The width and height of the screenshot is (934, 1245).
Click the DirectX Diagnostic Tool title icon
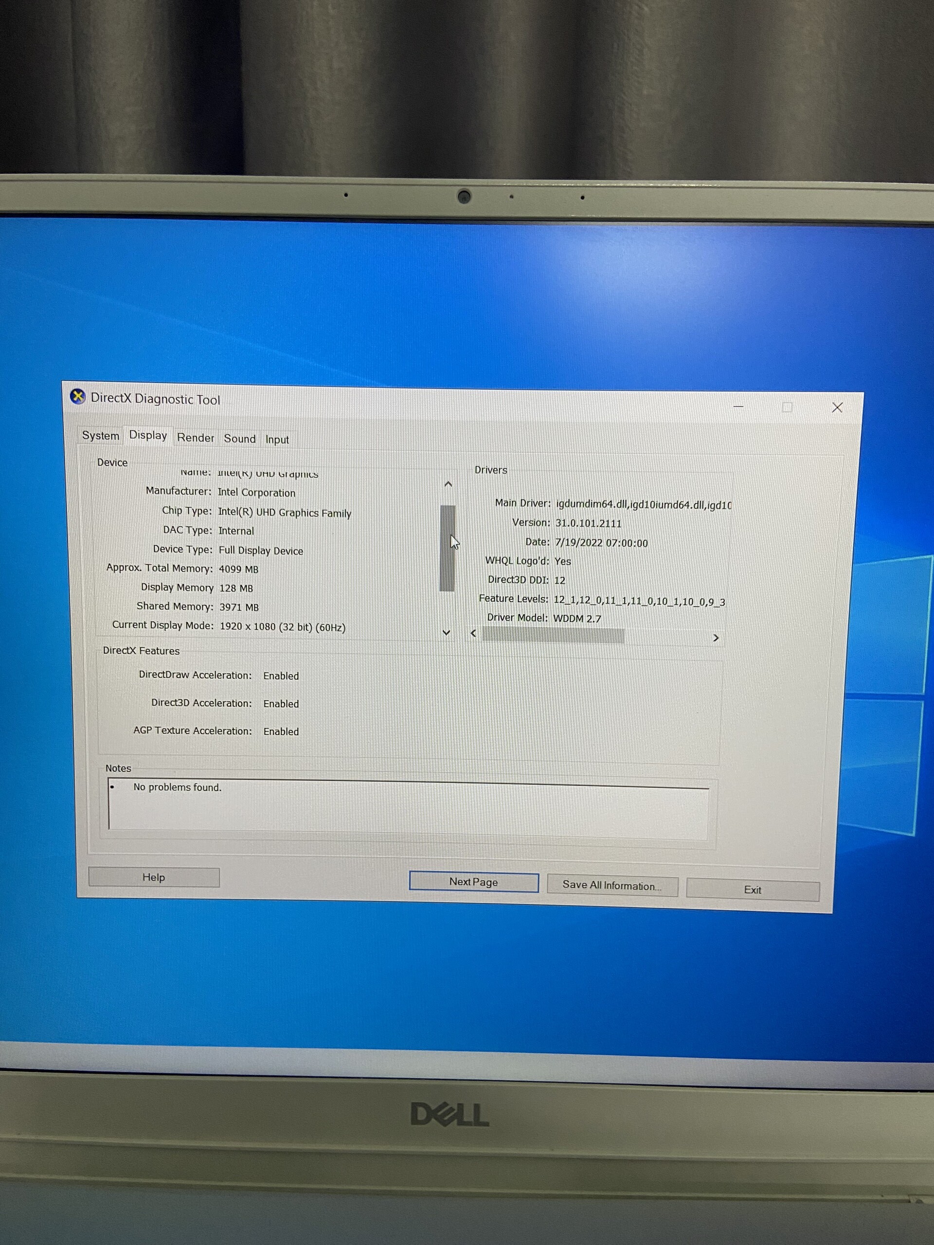click(x=78, y=396)
